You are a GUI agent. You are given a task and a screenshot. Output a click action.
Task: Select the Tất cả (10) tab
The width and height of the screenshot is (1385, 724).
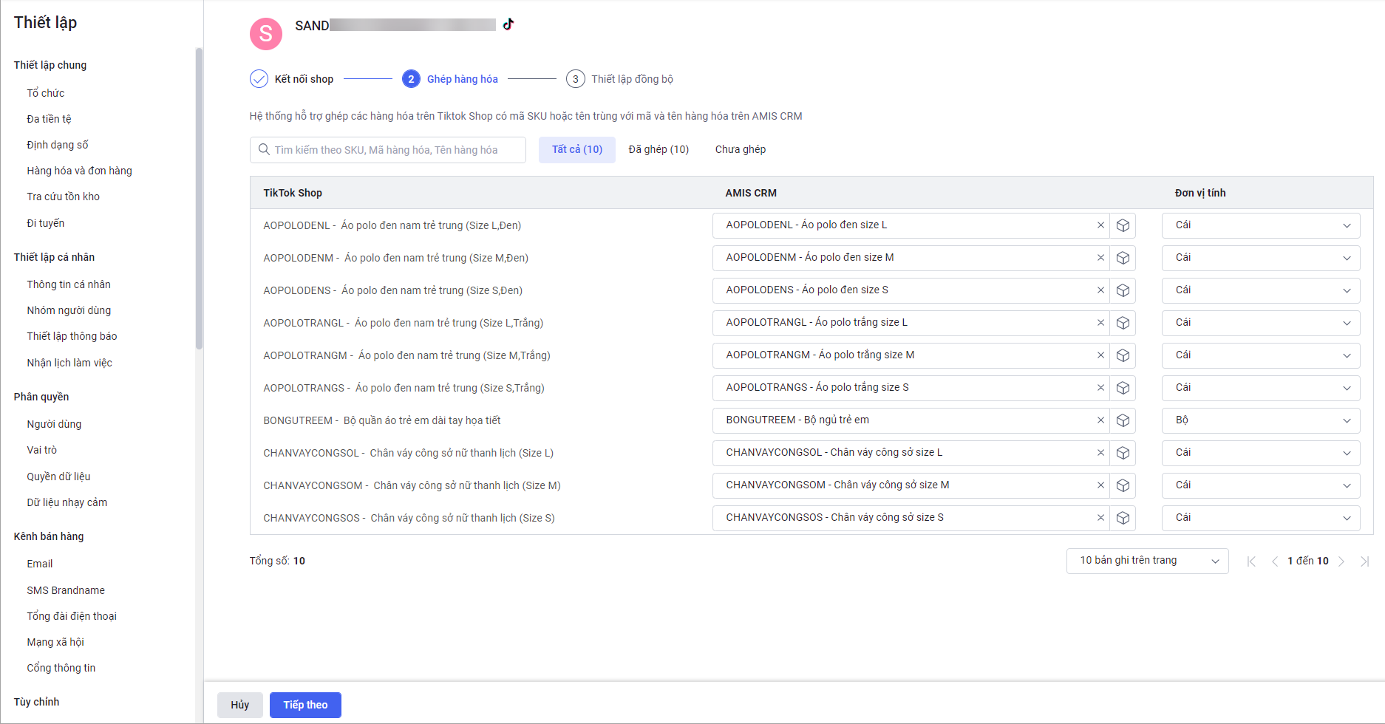pyautogui.click(x=577, y=149)
